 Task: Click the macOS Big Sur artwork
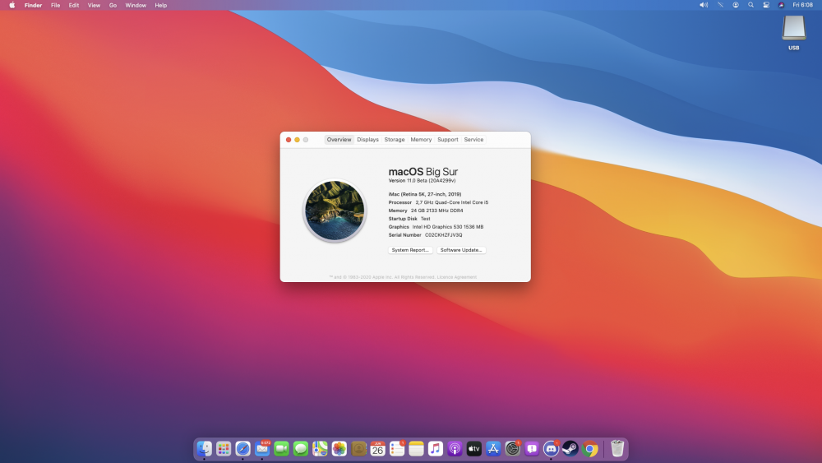[335, 211]
